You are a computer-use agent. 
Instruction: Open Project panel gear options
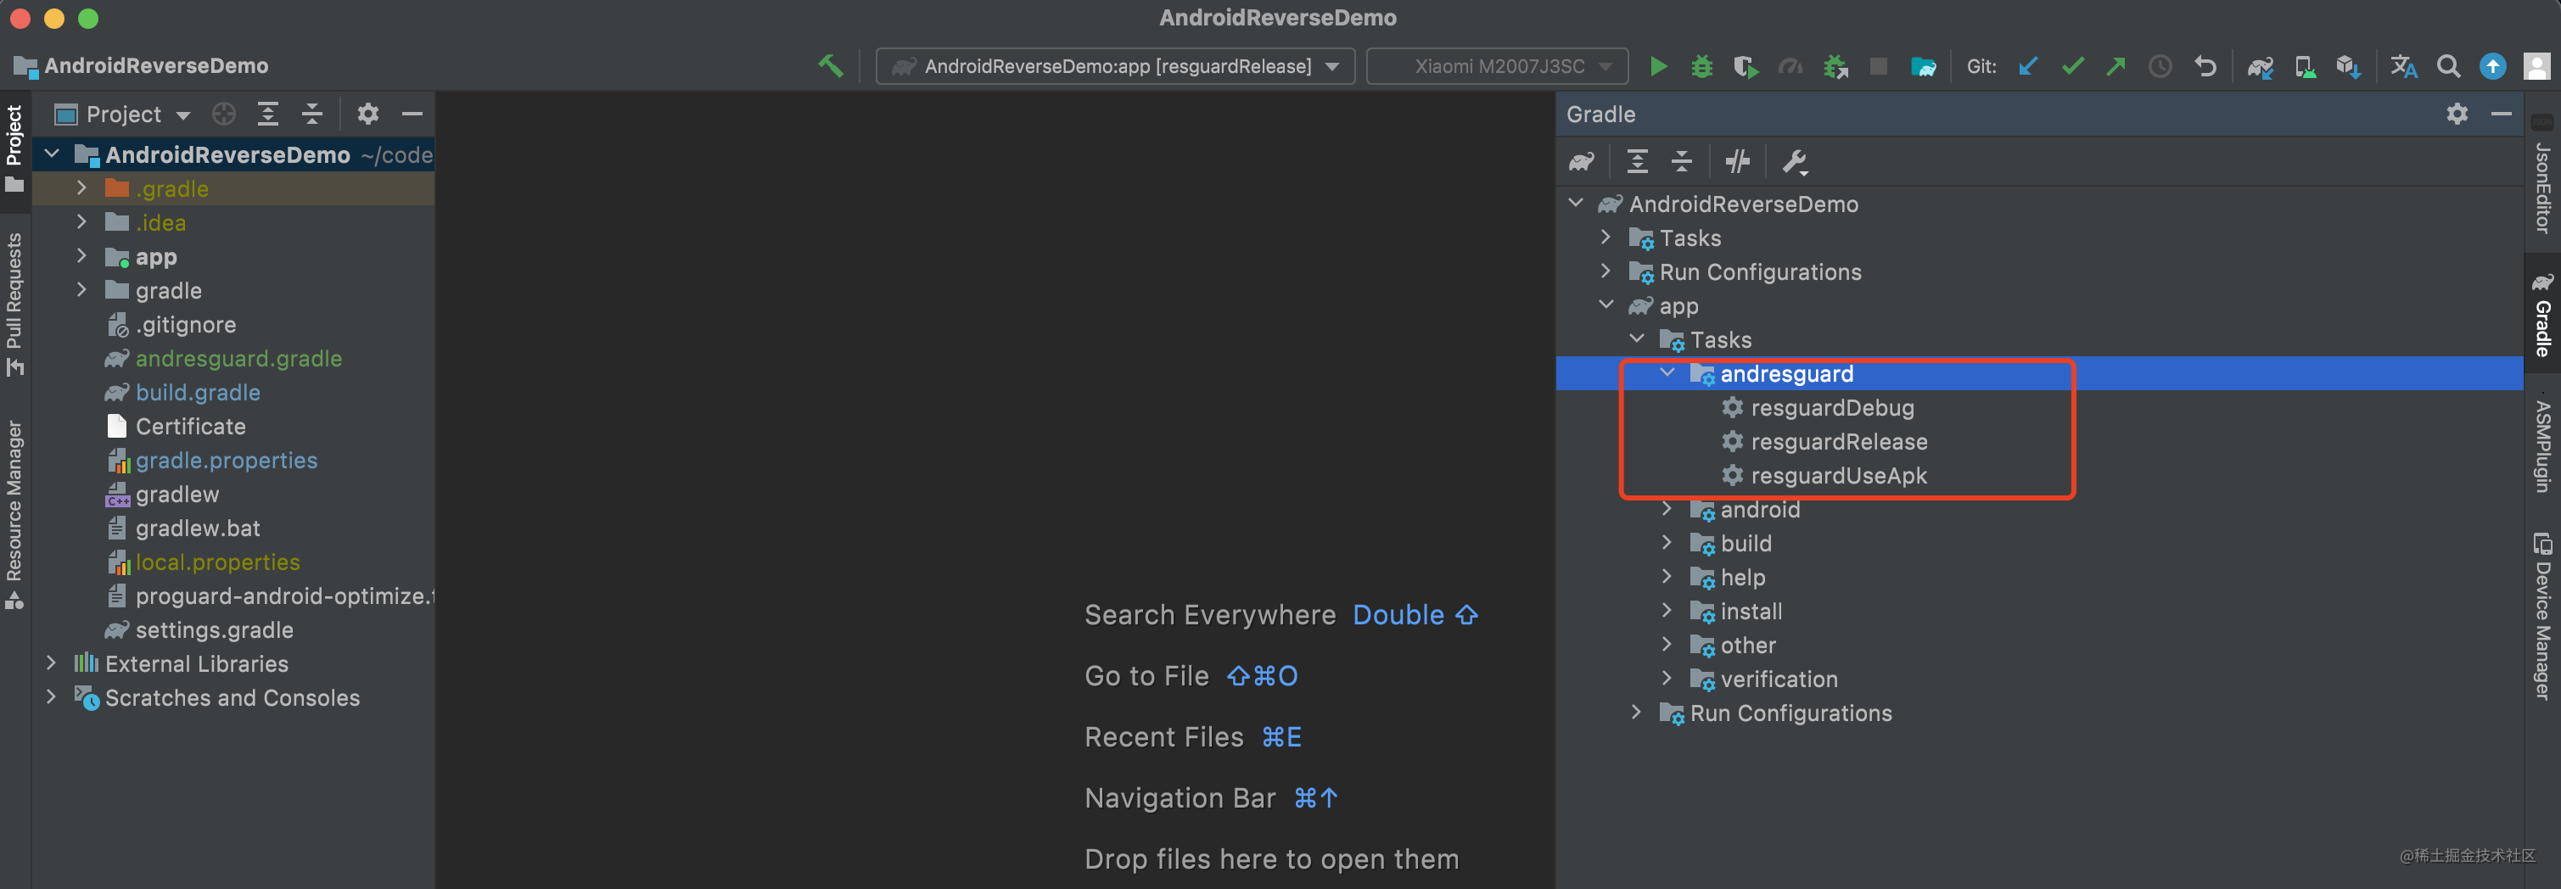pos(367,115)
